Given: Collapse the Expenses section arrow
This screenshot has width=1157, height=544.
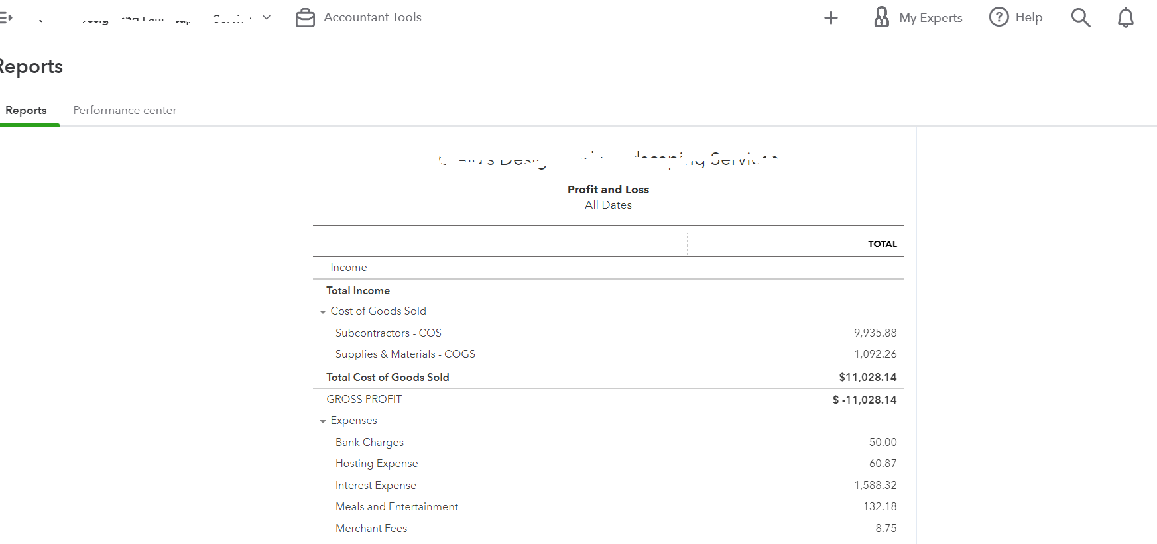Looking at the screenshot, I should (x=323, y=421).
